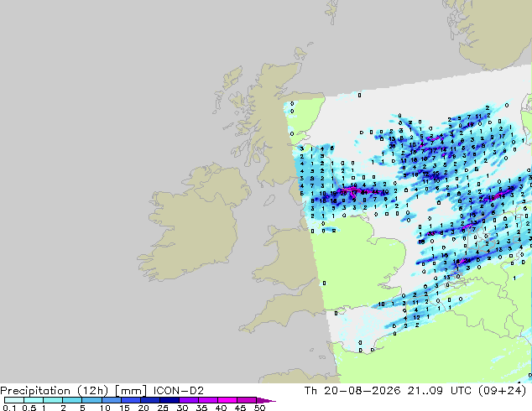Viewport: 532px width, 411px height.
Task: Click the 20–25 mm dark blue swatch
Action: coord(150,400)
